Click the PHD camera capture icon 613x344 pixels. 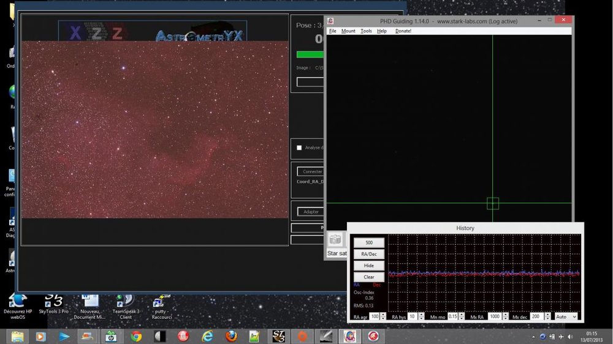click(x=335, y=239)
